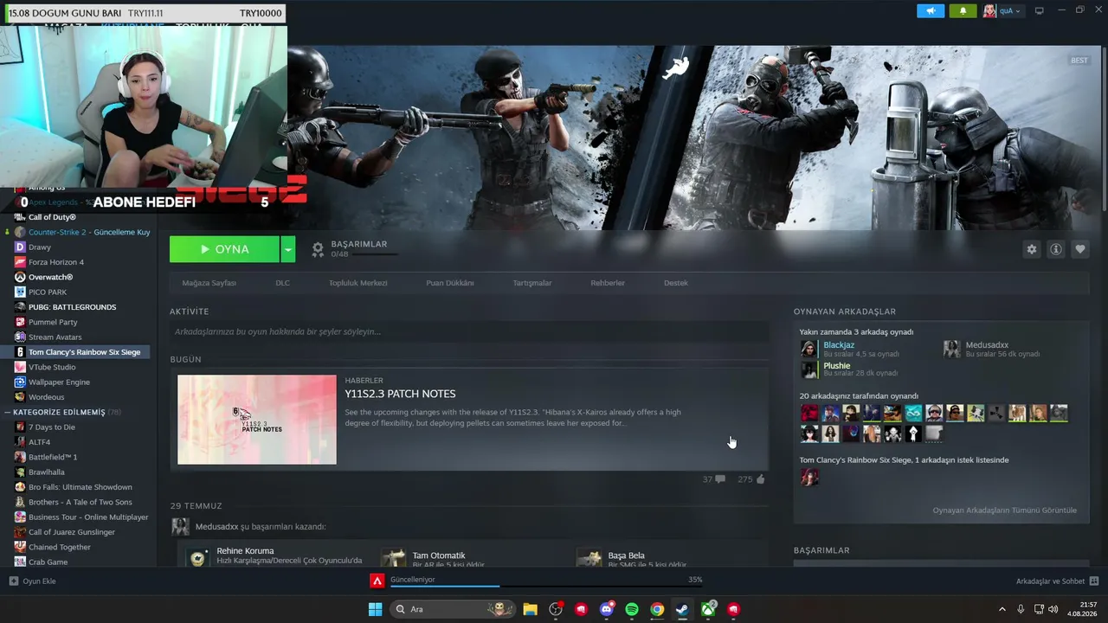Select VTube Studio in the library
The height and width of the screenshot is (623, 1108).
pos(52,367)
